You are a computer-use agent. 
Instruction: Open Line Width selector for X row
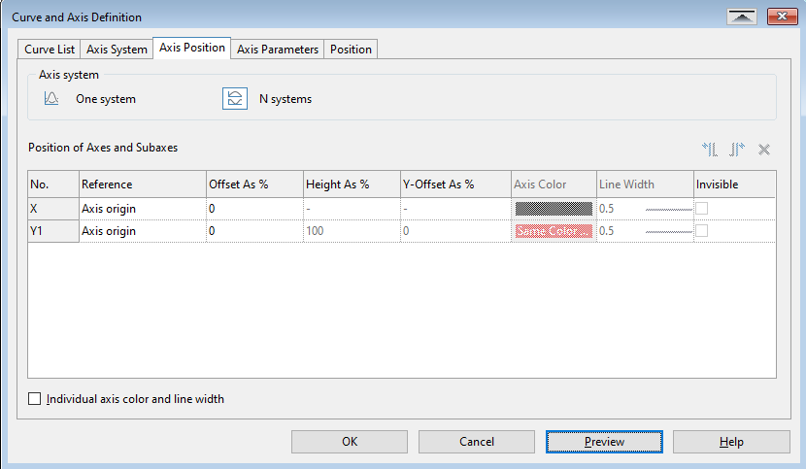click(x=644, y=208)
